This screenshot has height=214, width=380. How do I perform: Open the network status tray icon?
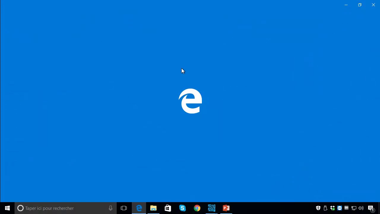coord(354,208)
